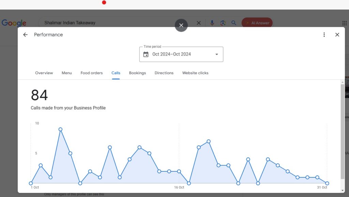Click the round overlay close button
349x197 pixels.
181,25
